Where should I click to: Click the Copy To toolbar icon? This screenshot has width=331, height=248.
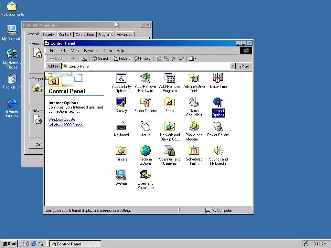166,58
